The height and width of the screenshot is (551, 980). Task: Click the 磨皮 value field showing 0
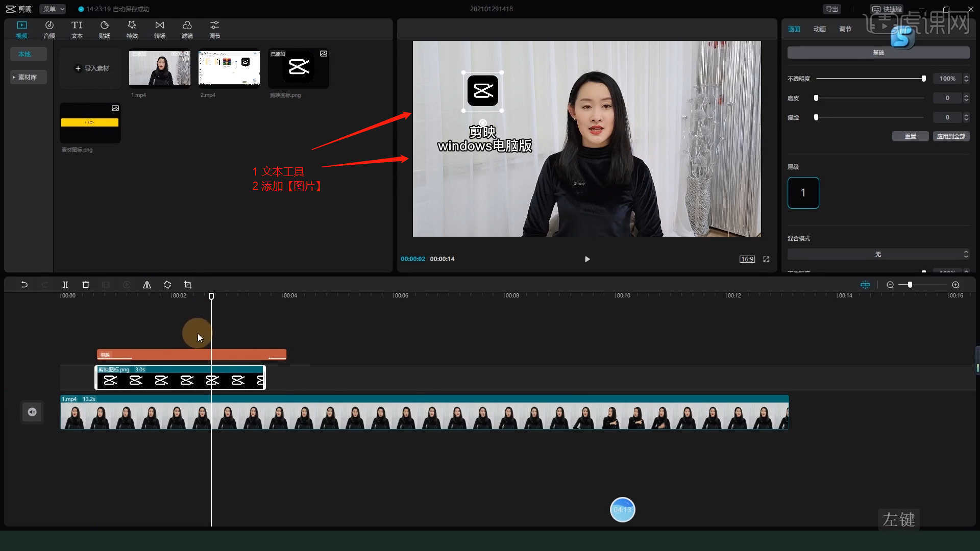point(947,98)
